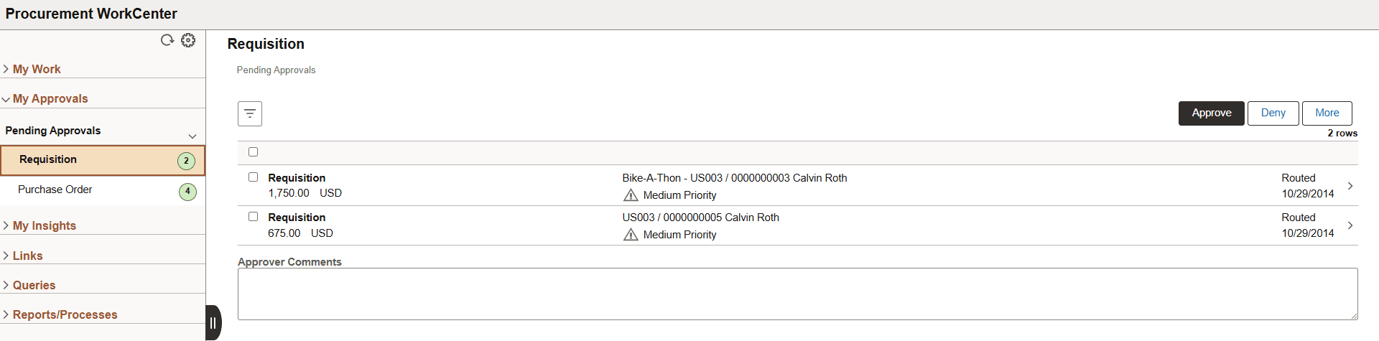Open the WorkCenter settings gear
Viewport: 1379px width, 341px height.
(x=188, y=40)
